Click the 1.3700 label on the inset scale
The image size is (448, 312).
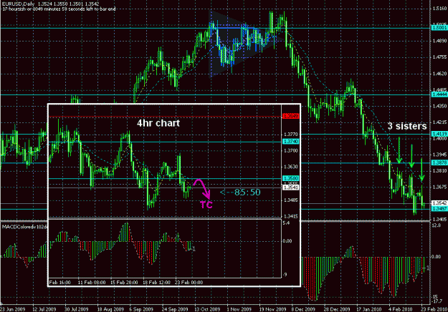[x=291, y=150]
